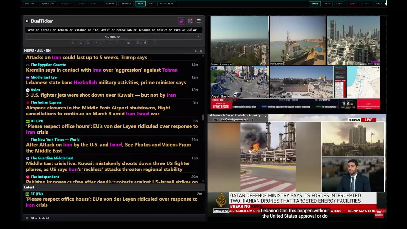
Task: Open 'Airspace closures in the Middle East' headline
Action: coord(98,111)
